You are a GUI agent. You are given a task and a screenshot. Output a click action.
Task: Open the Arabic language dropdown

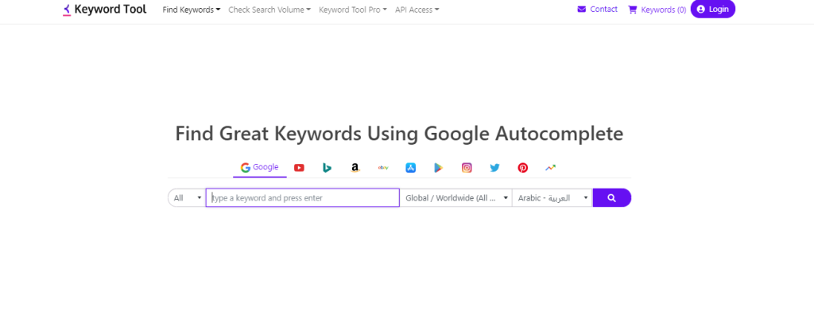pos(552,198)
